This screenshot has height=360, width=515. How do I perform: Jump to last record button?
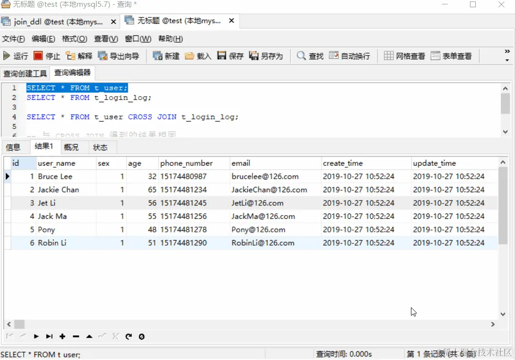tap(49, 336)
